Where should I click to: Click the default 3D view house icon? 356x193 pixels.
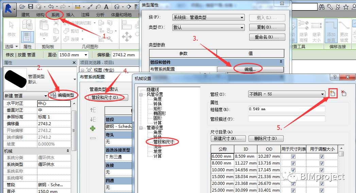click(117, 7)
